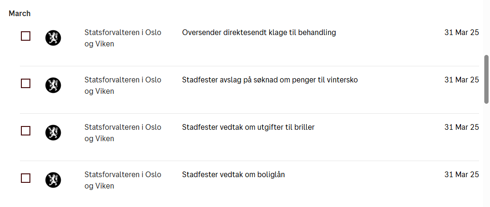Click sender name on the 'direktesendt klage' row

[x=122, y=38]
